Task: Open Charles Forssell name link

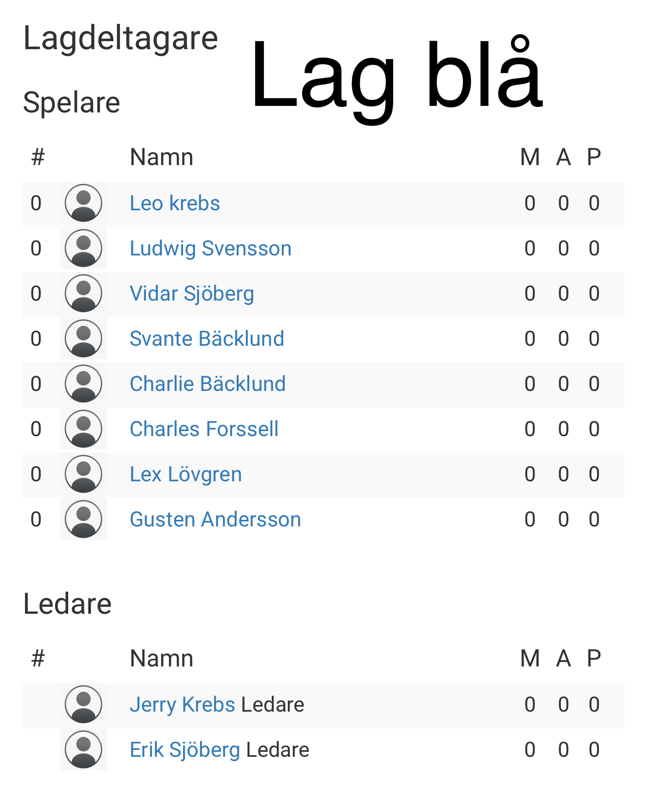Action: (x=204, y=429)
